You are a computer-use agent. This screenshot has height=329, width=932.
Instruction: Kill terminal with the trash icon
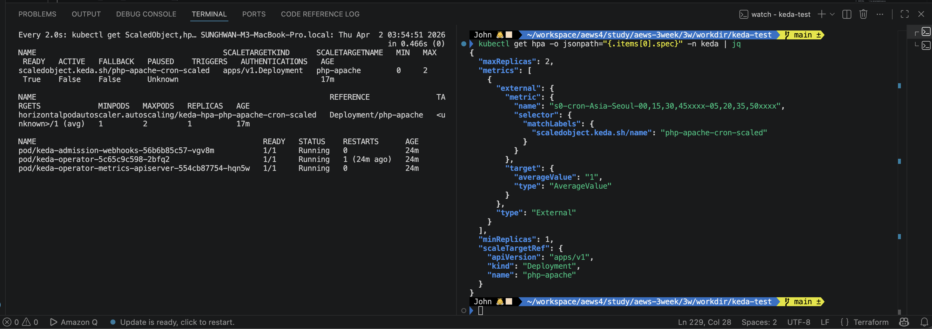tap(863, 14)
